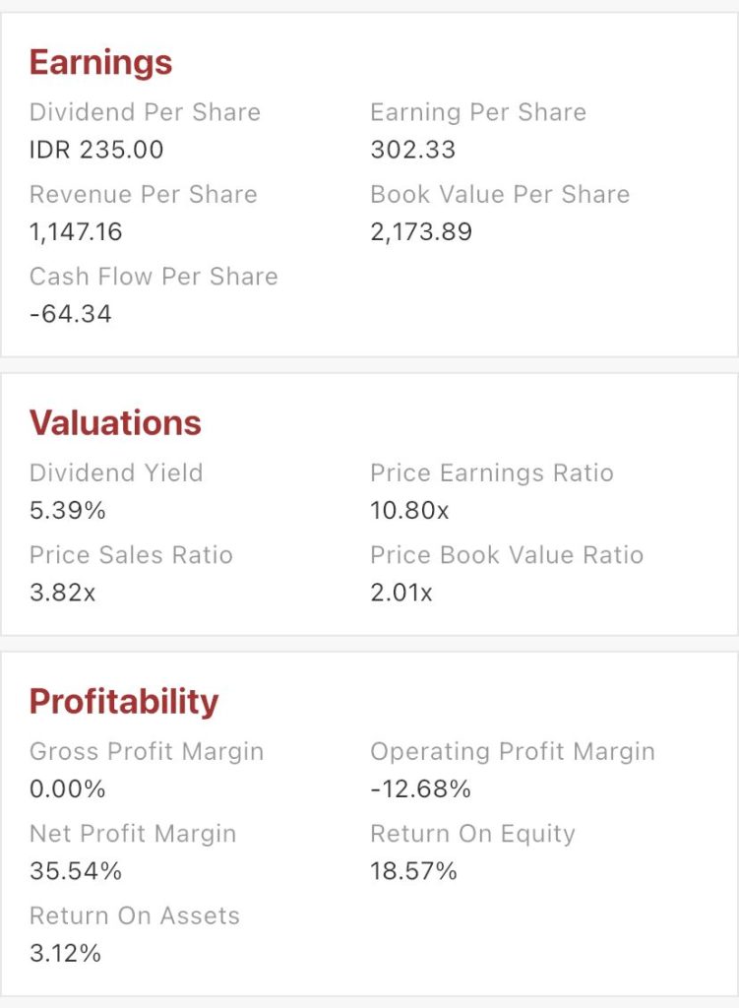
Task: Tap the 5.39% dividend yield value
Action: coord(67,511)
